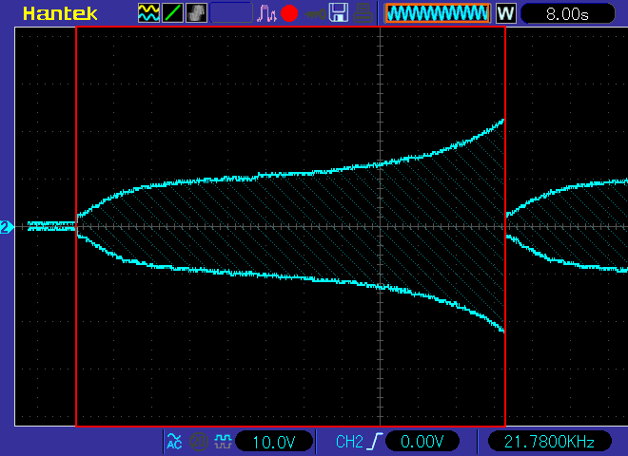Click the printer icon in top toolbar
The width and height of the screenshot is (628, 456).
363,12
